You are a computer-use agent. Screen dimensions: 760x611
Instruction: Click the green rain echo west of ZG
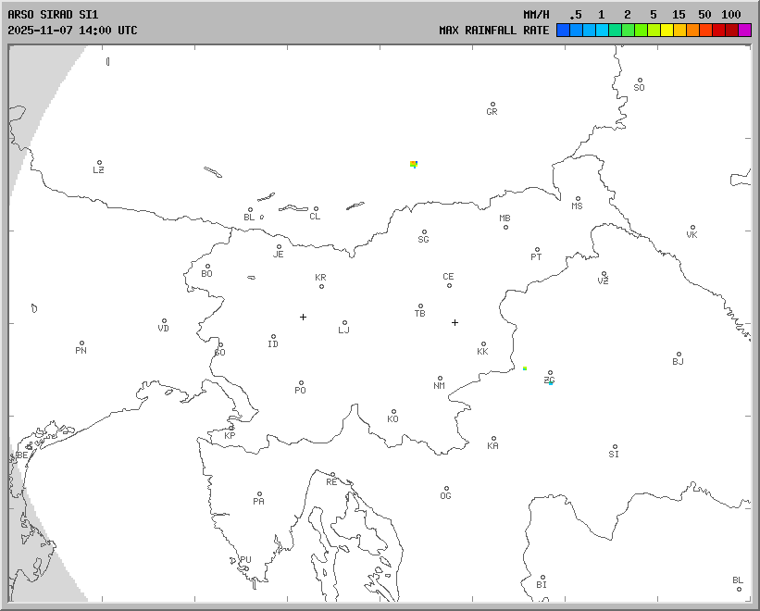tap(525, 368)
